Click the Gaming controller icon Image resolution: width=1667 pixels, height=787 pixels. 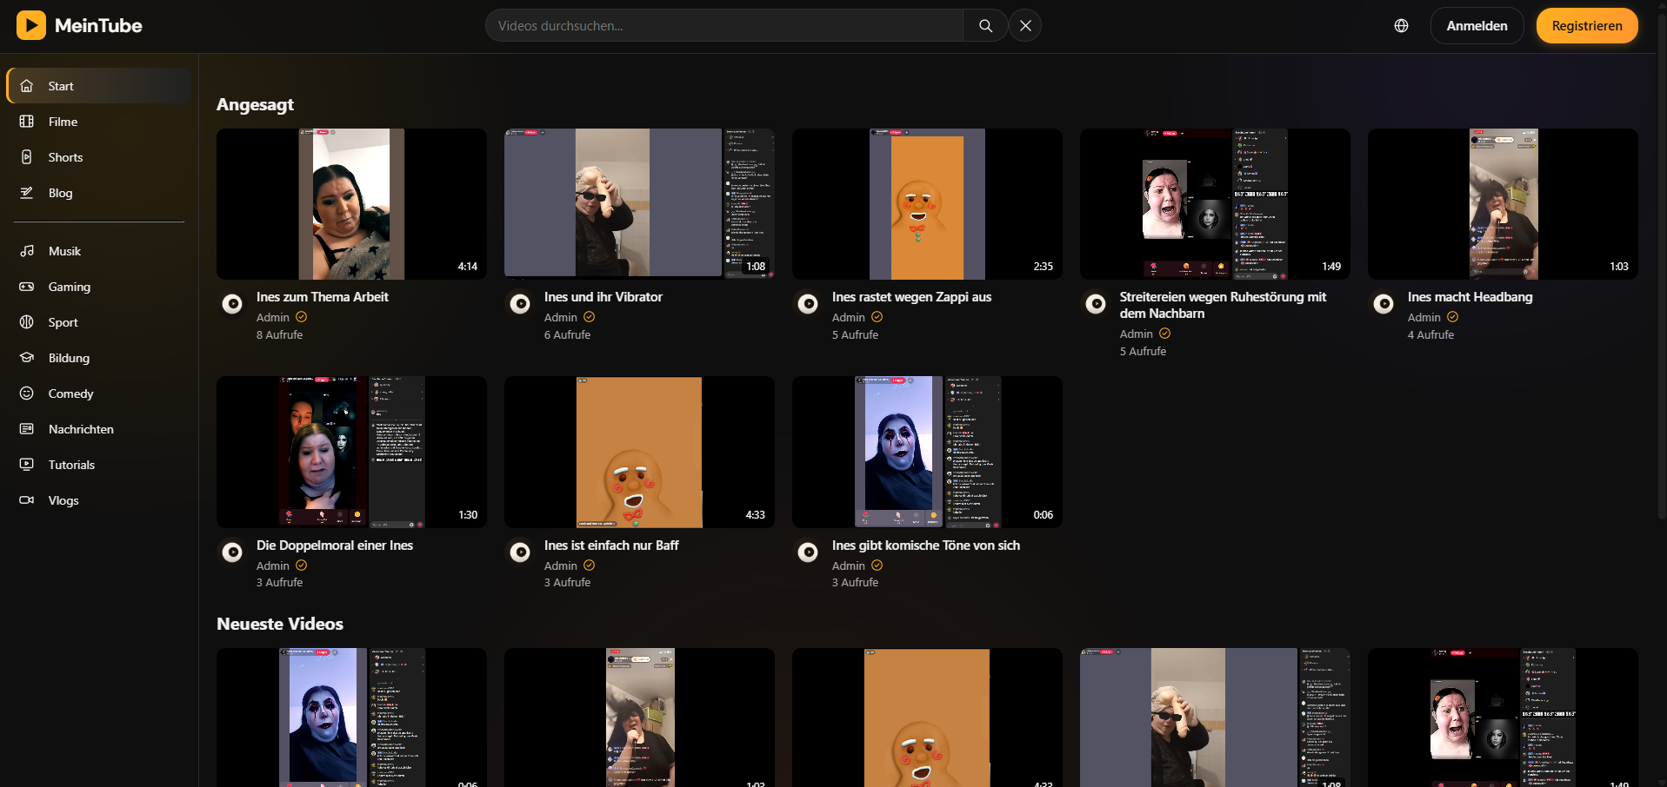click(27, 287)
